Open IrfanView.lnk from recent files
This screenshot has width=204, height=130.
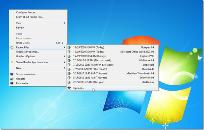click(x=112, y=78)
